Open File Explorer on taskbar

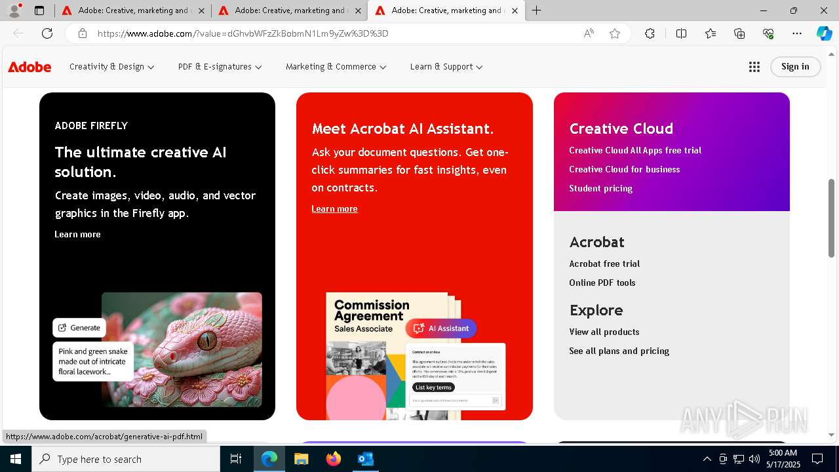[301, 459]
